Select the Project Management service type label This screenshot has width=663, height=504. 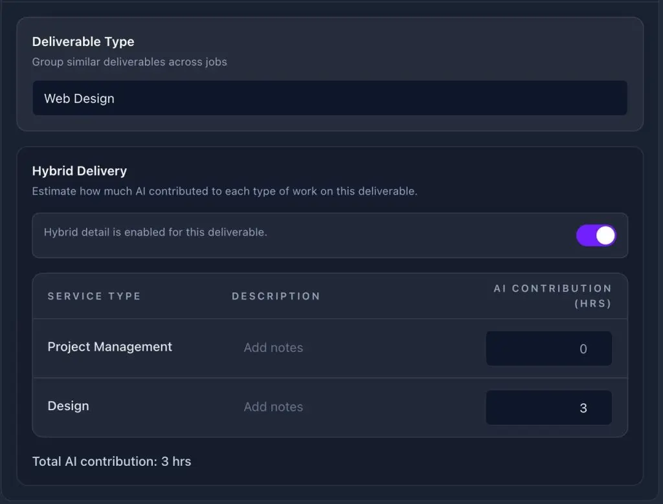110,347
